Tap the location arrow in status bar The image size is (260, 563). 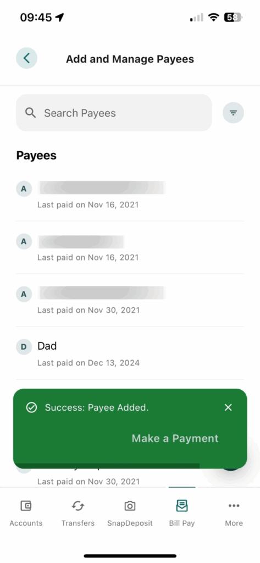pos(59,17)
